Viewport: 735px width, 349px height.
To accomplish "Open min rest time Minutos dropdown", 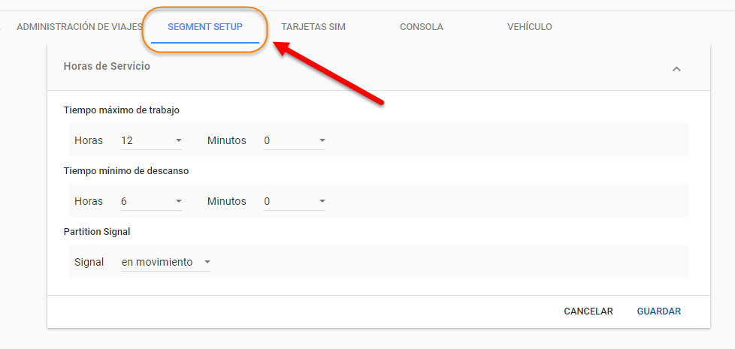I will (294, 201).
